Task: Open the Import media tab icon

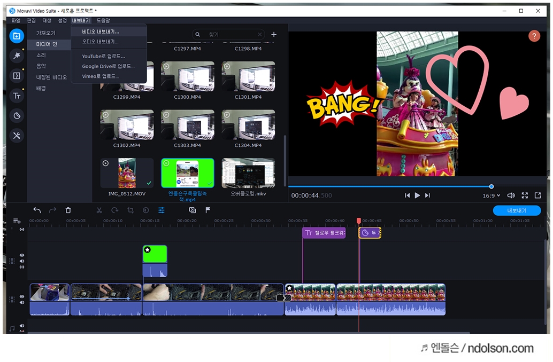Action: [17, 36]
